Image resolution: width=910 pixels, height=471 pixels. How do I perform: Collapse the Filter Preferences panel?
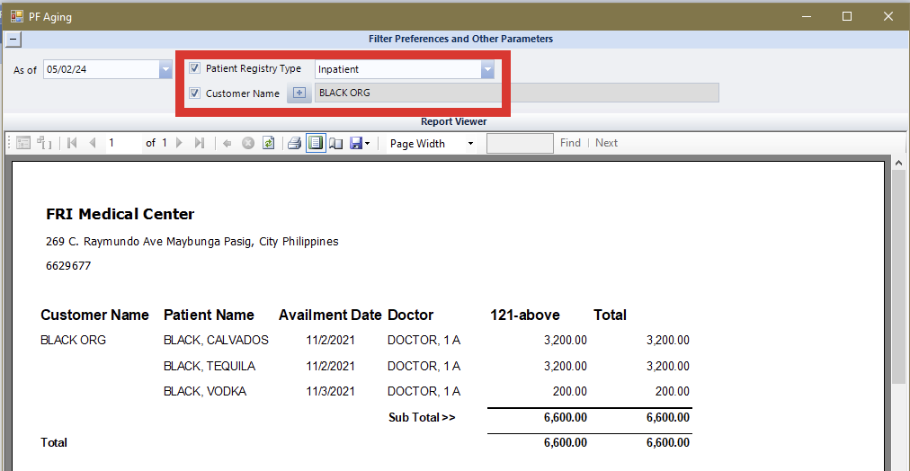13,39
